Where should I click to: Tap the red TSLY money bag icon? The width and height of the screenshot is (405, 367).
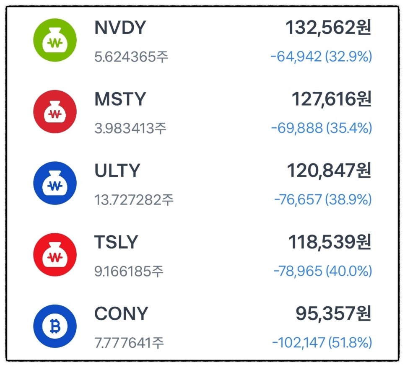tap(55, 255)
